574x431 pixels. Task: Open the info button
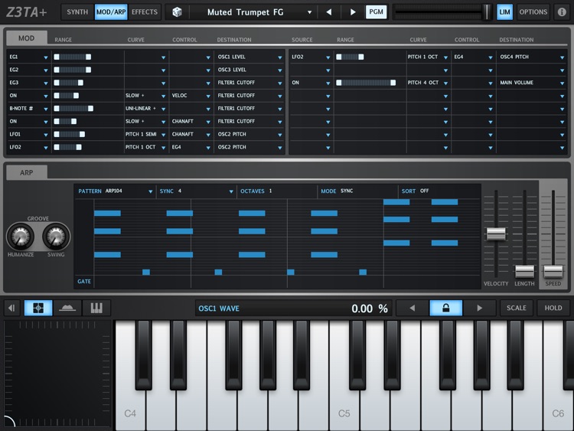click(562, 12)
